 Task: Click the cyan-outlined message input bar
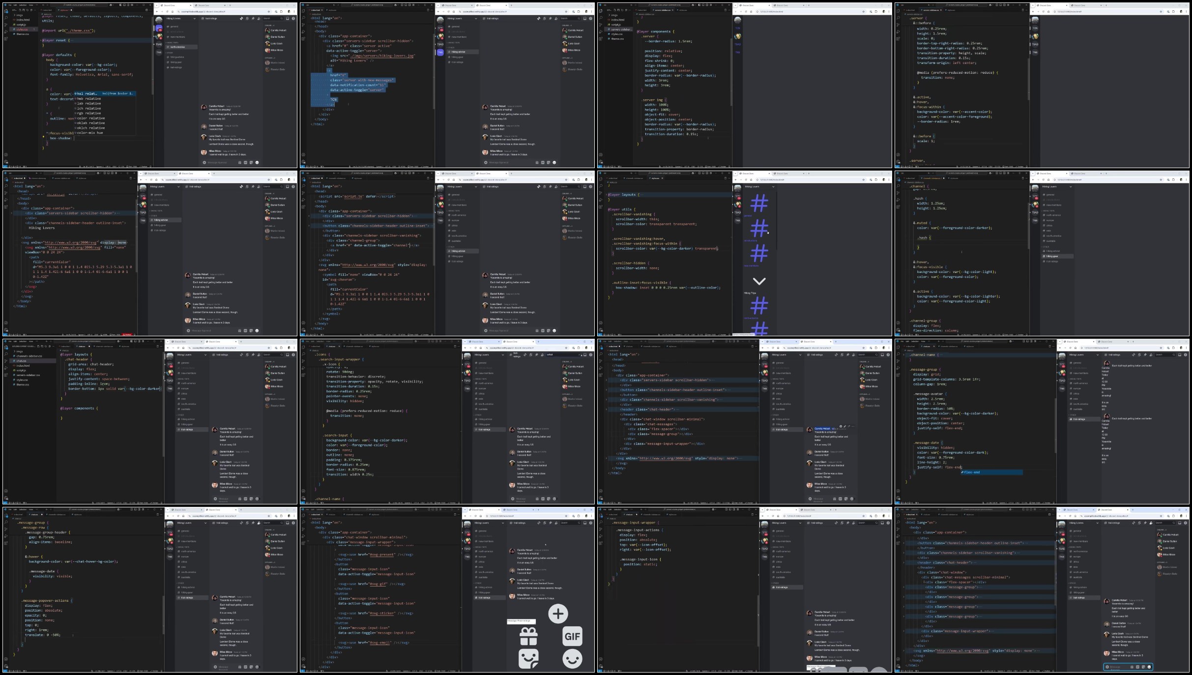(1128, 667)
